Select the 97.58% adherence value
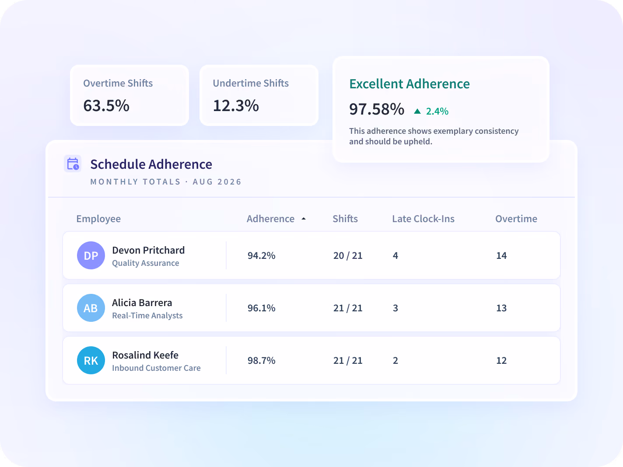 [x=377, y=109]
